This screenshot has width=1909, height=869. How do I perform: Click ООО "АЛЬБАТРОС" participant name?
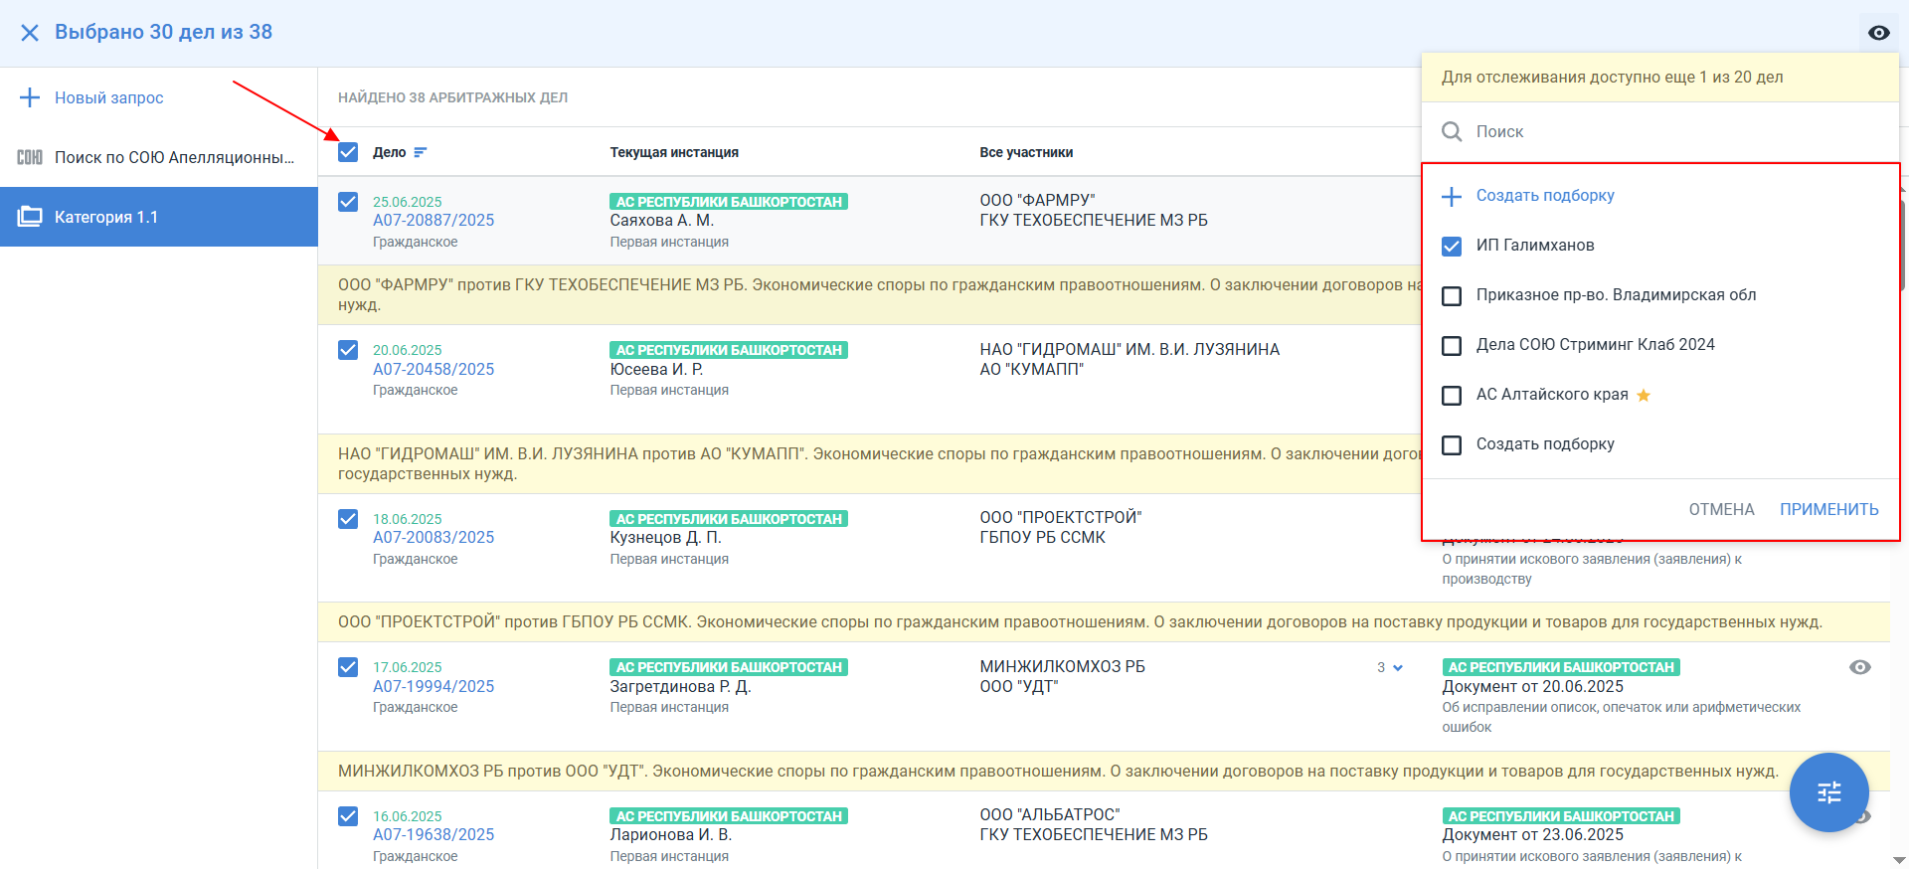[x=1049, y=815]
